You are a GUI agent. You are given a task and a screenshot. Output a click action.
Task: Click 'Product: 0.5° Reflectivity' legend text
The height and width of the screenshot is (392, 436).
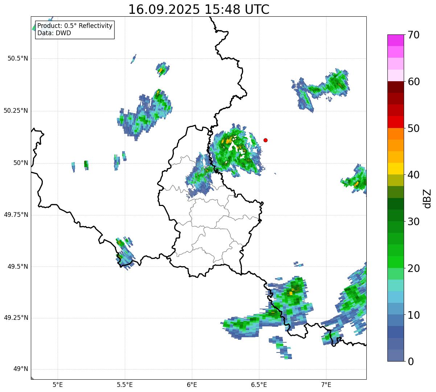coord(75,26)
